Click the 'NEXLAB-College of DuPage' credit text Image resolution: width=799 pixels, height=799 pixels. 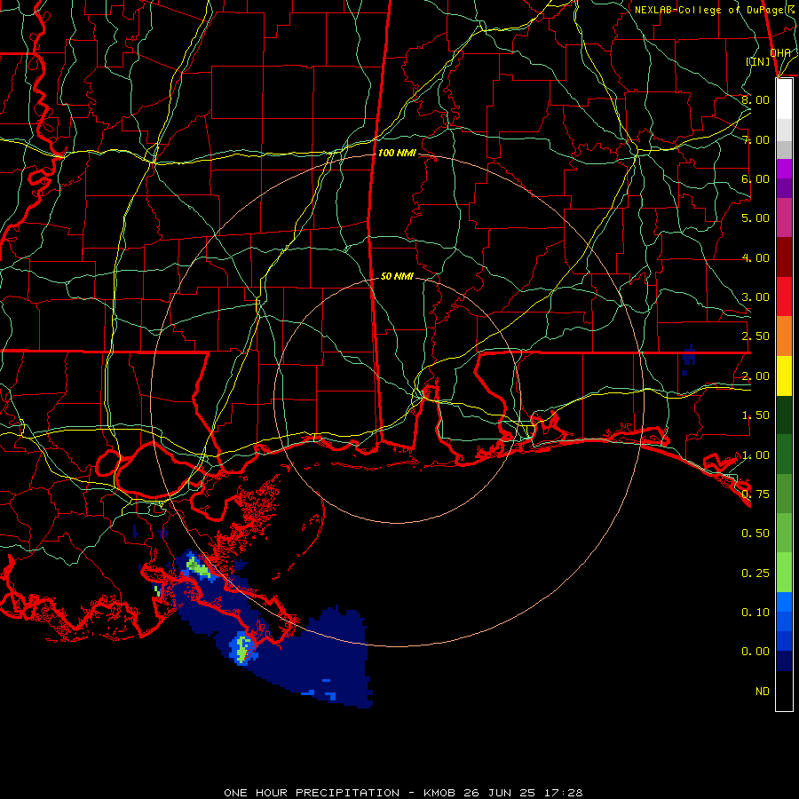point(711,10)
